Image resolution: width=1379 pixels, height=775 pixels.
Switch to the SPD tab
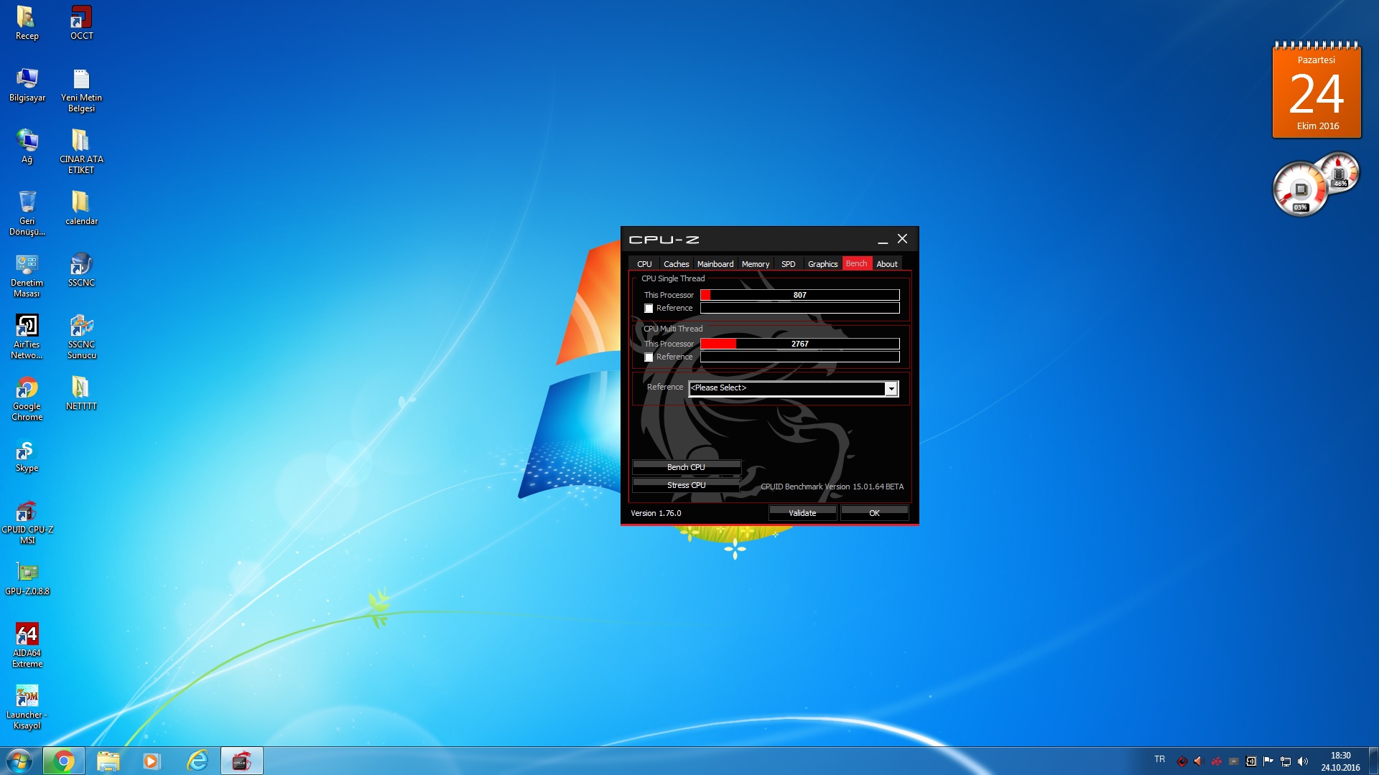[x=789, y=264]
